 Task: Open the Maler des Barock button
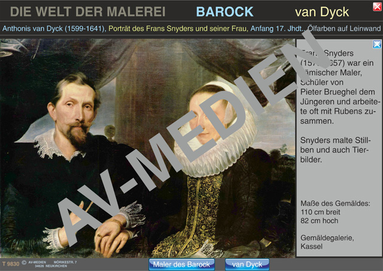(181, 264)
